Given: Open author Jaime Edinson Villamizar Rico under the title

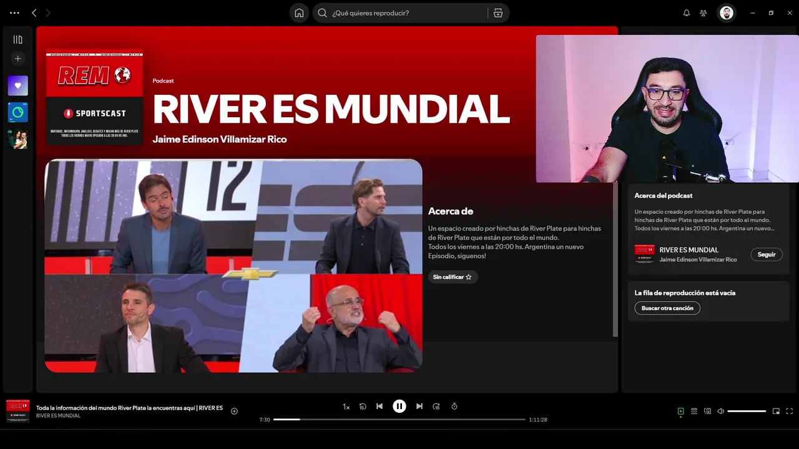Looking at the screenshot, I should coord(220,139).
